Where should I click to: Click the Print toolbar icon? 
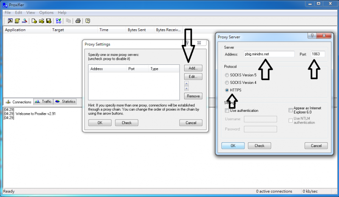(x=78, y=21)
